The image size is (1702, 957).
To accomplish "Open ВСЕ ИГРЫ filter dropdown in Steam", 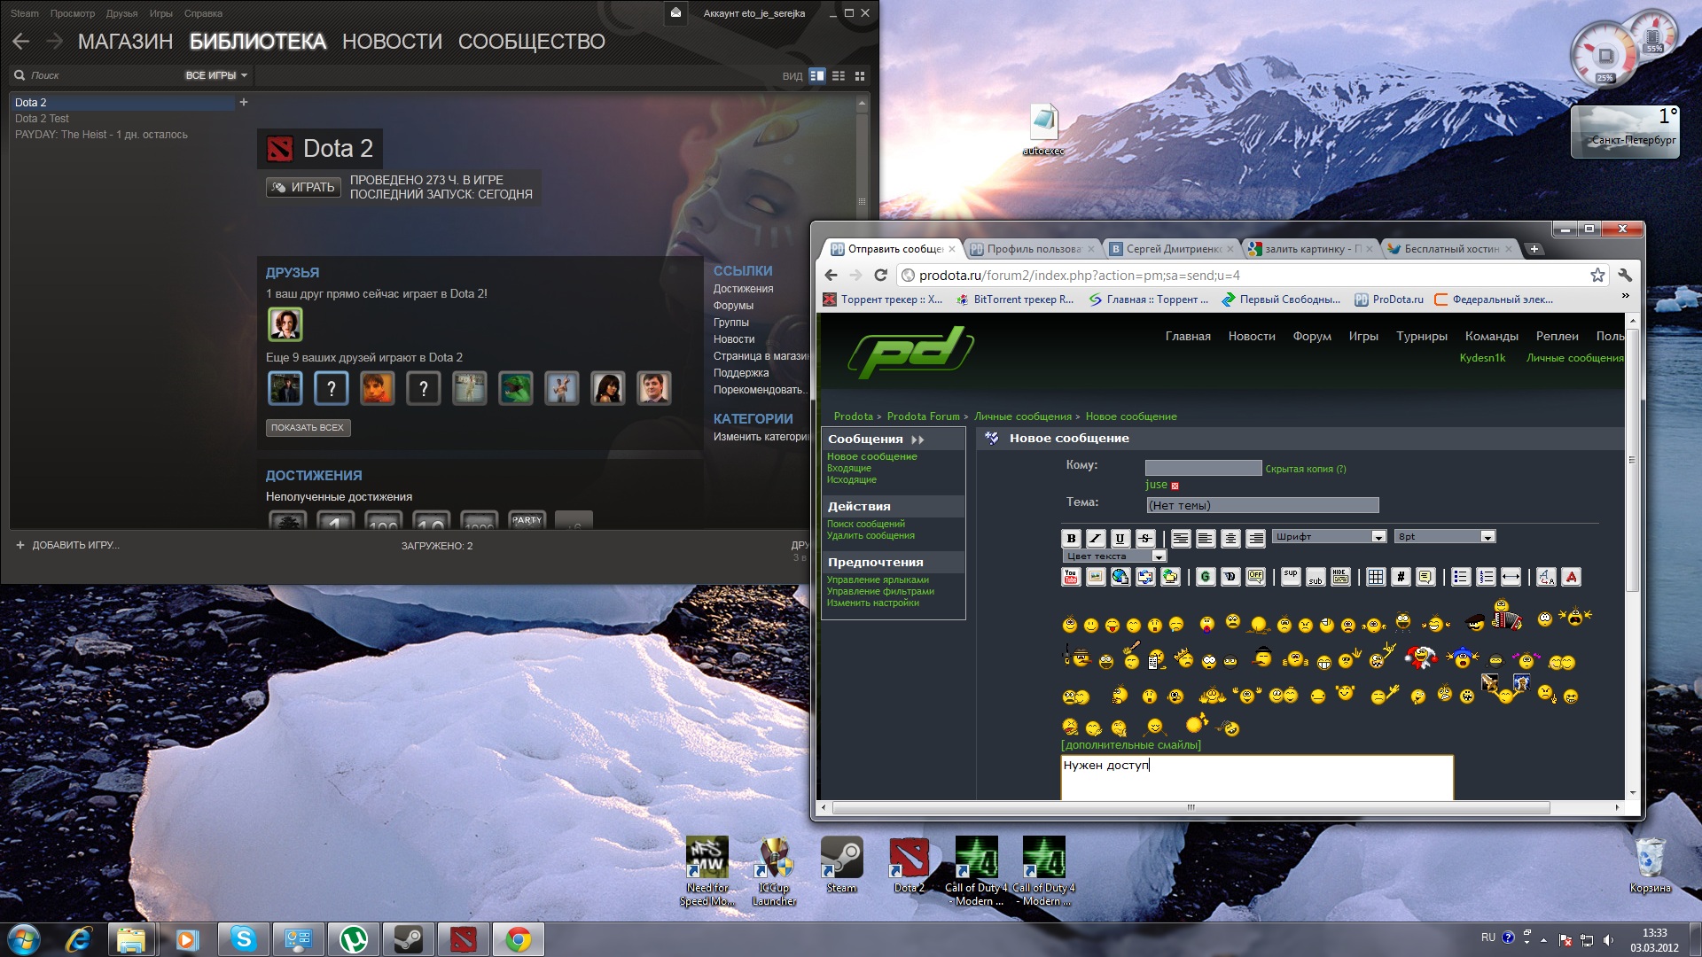I will [x=216, y=76].
